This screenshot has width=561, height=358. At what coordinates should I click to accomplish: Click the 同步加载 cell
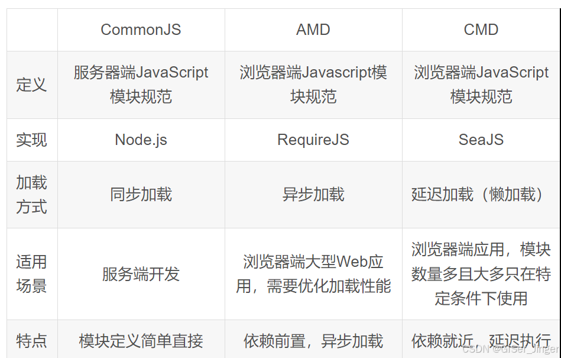click(x=141, y=195)
